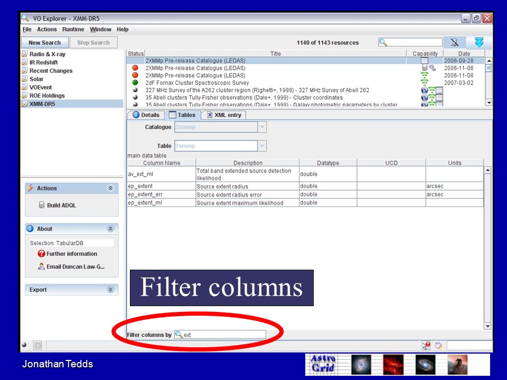This screenshot has width=507, height=380.
Task: Sort resources by Capability column
Action: click(425, 54)
